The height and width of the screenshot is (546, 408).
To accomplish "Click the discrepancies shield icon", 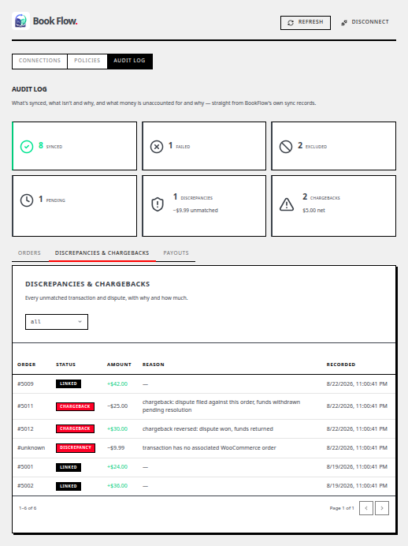I will 158,204.
